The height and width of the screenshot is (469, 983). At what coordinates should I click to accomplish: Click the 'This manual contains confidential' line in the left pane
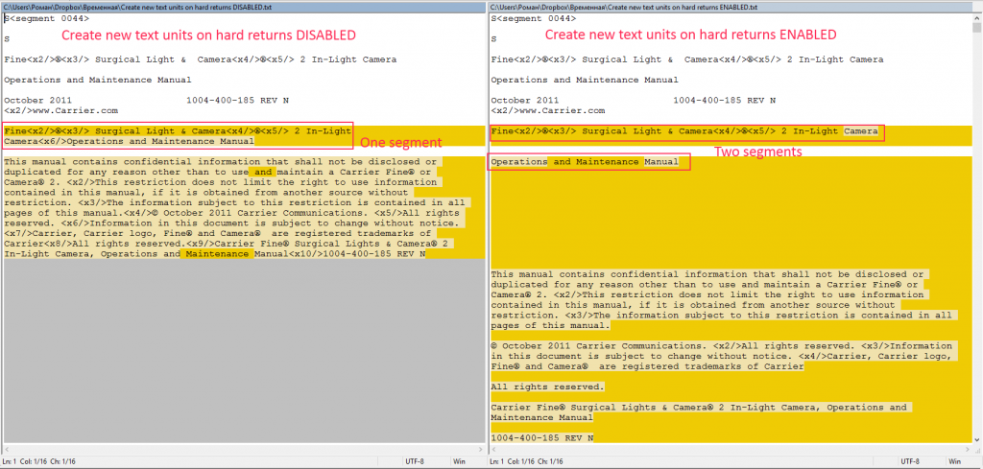point(223,161)
